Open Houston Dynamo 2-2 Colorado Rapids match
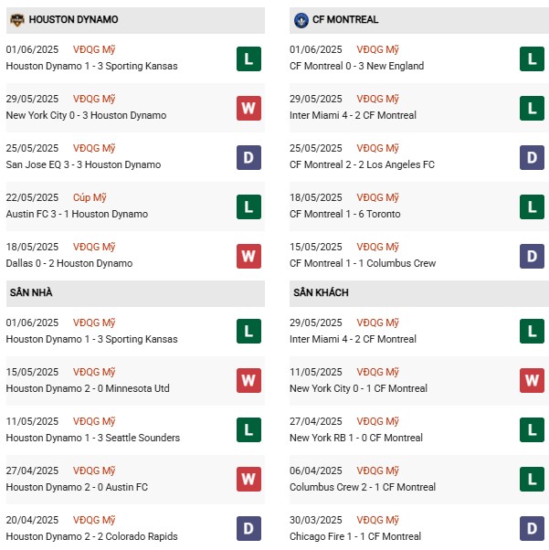Viewport: 549px width, 550px height. 92,536
